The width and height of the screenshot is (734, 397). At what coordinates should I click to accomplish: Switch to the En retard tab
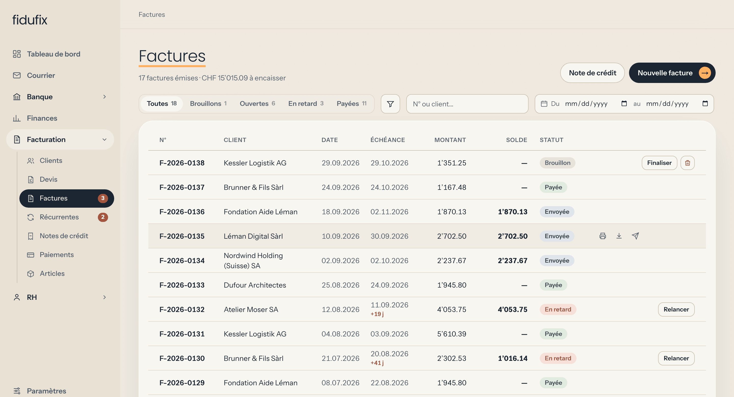(306, 104)
